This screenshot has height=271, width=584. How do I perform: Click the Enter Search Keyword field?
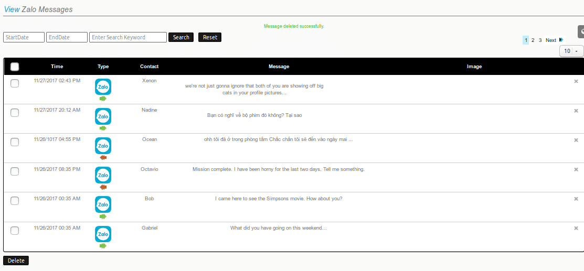(128, 37)
